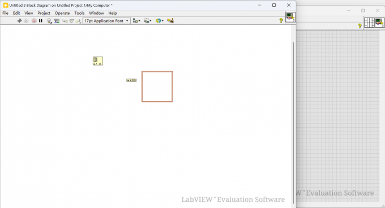Viewport: 385px width, 208px height.
Task: Toggle Highlight Execution light bulb
Action: point(49,21)
